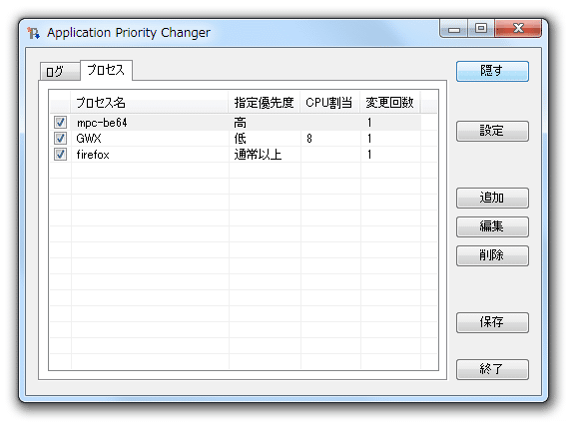Maximize the Application Priority Changer window
Image resolution: width=571 pixels, height=425 pixels.
pyautogui.click(x=481, y=29)
